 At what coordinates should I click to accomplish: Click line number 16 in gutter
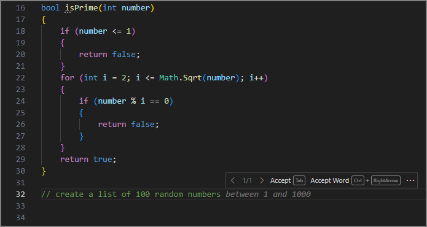20,8
